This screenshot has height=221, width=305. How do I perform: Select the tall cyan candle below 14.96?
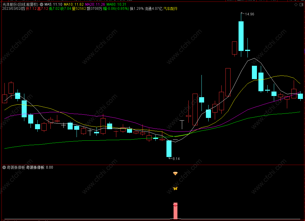click(x=241, y=36)
